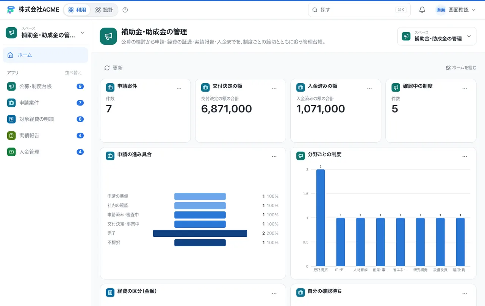Click the 6,871,000 total value
Image resolution: width=485 pixels, height=306 pixels.
[x=227, y=109]
